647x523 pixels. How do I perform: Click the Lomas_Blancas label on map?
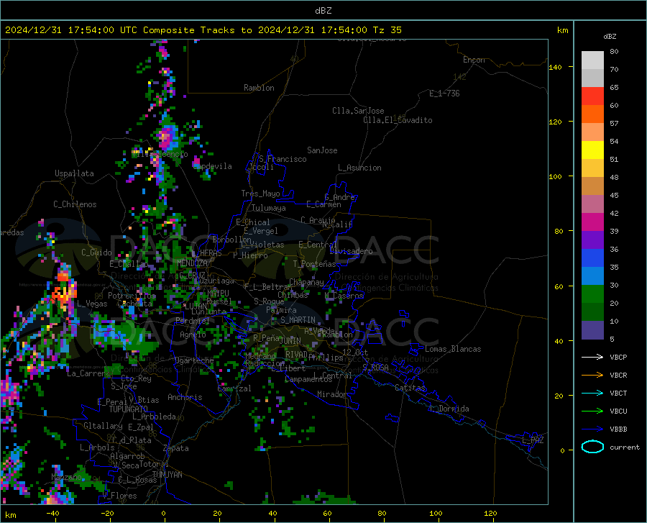point(453,349)
